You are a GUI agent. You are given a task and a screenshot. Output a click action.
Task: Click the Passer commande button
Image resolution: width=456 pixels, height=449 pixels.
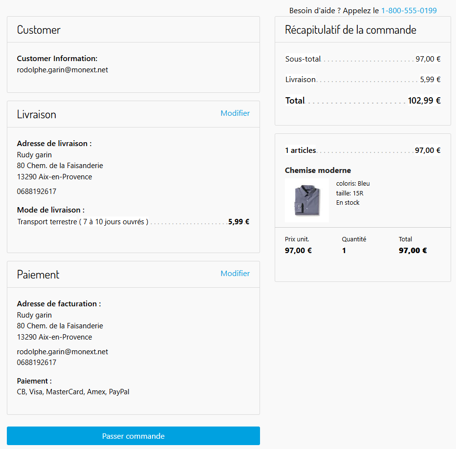point(133,436)
